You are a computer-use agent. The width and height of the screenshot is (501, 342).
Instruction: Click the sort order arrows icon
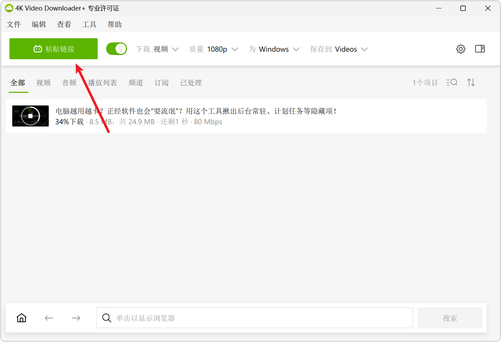tap(471, 82)
